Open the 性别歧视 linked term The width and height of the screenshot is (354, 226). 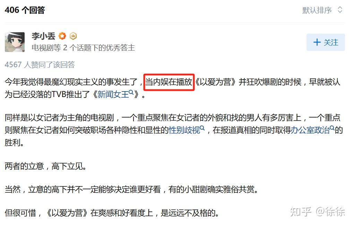click(x=184, y=130)
